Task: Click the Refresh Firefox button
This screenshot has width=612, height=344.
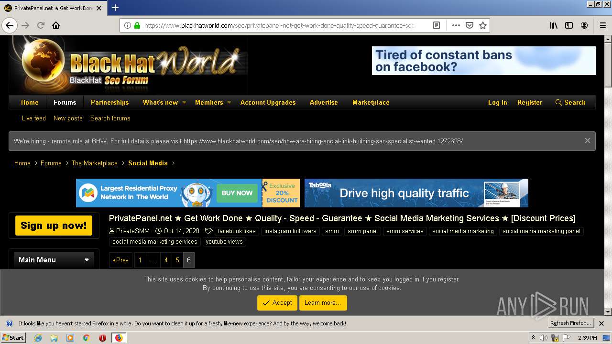Action: coord(570,323)
